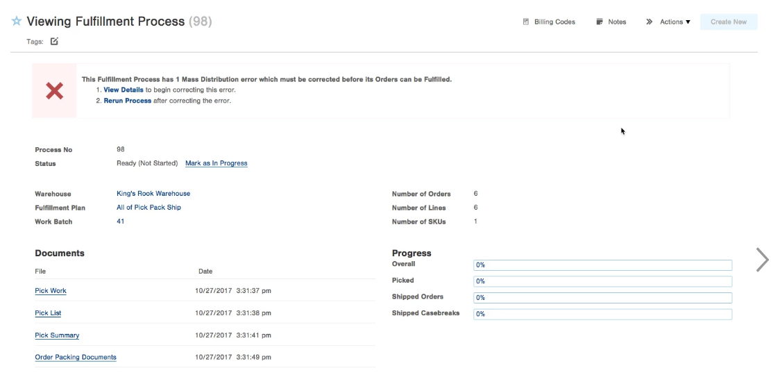Viewport: 771px width, 375px height.
Task: Click the double-chevron Actions icon
Action: (650, 22)
